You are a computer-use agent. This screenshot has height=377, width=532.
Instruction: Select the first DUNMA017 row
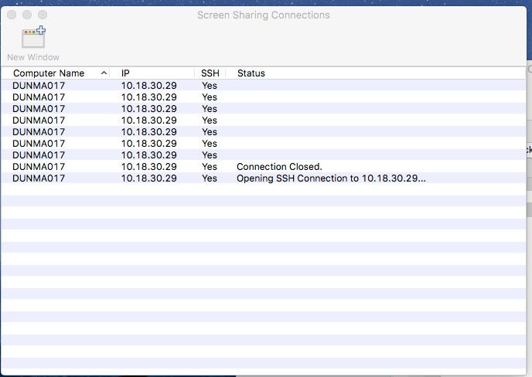tap(263, 86)
